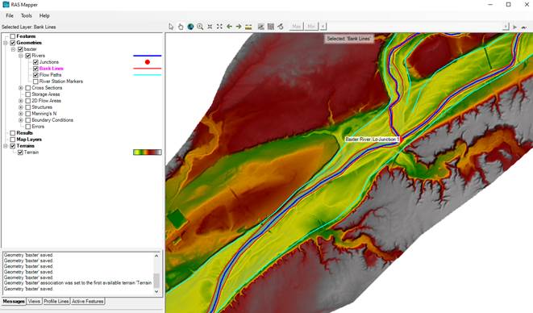Image resolution: width=533 pixels, height=313 pixels.
Task: Expand the 2D Flow Areas node
Action: [x=21, y=101]
